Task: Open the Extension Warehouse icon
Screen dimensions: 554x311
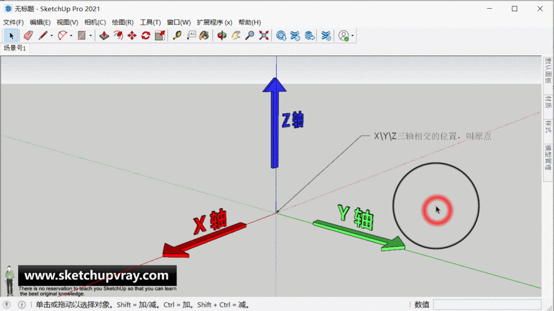Action: coord(295,35)
